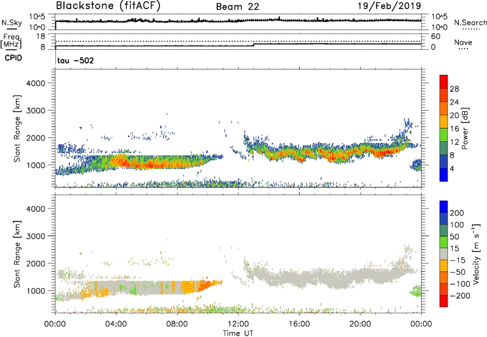
Task: Click the "Beam 22" label
Action: click(237, 7)
